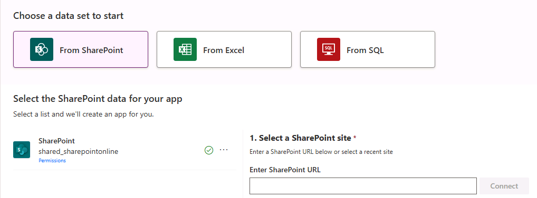Select the SharePoint connection name
The image size is (537, 198).
pyautogui.click(x=56, y=141)
